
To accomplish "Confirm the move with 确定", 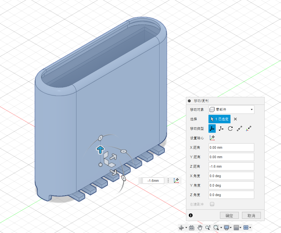I will coord(229,216).
